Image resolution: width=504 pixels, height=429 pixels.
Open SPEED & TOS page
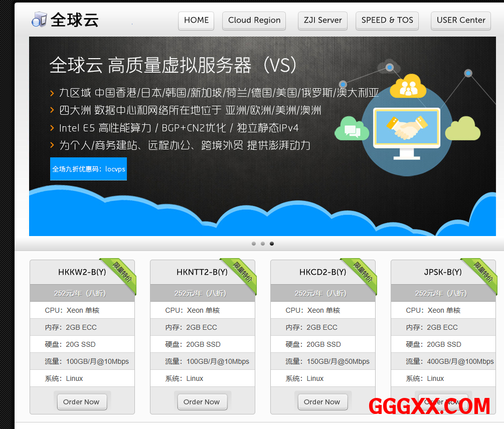tap(387, 21)
